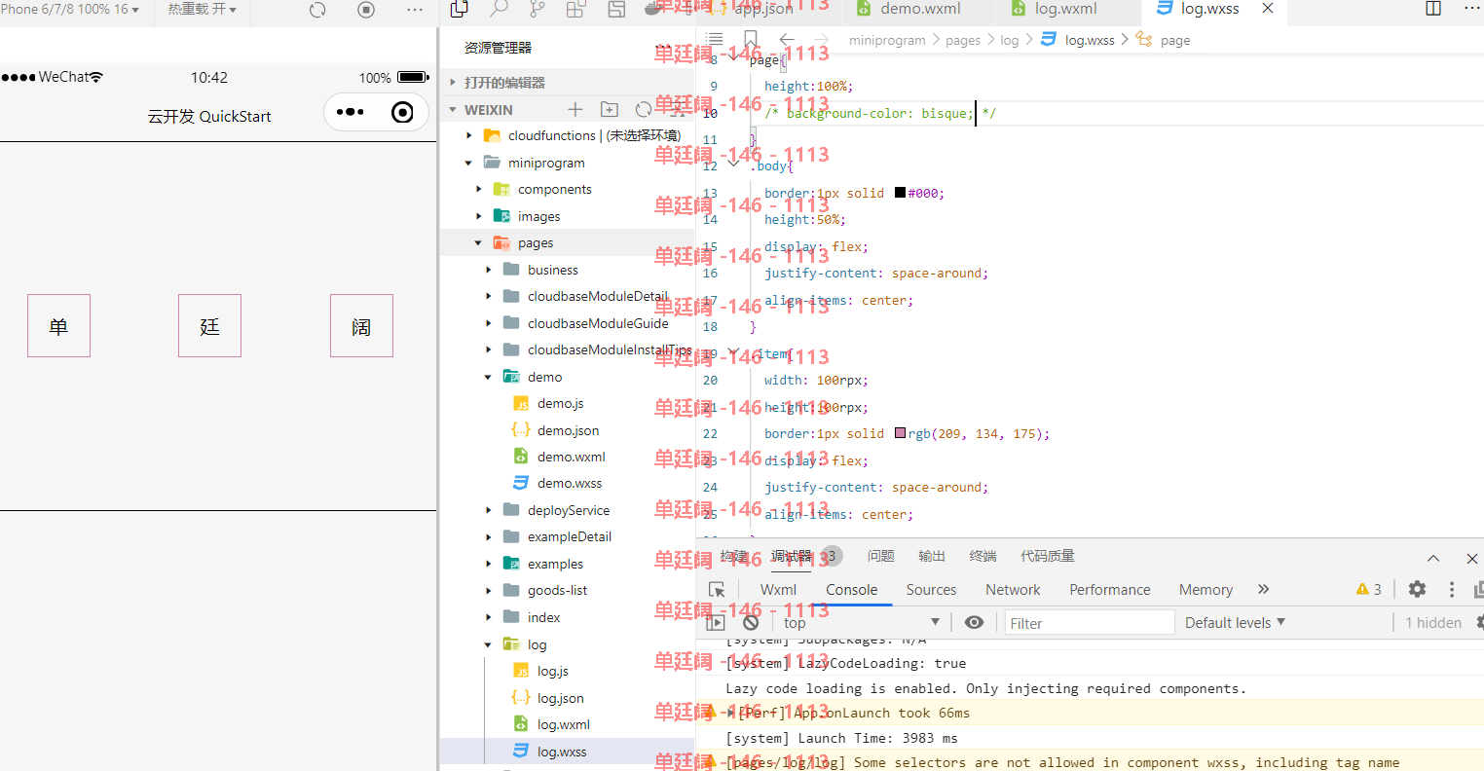This screenshot has height=771, width=1484.
Task: Tap the capsule circle close button
Action: point(402,112)
